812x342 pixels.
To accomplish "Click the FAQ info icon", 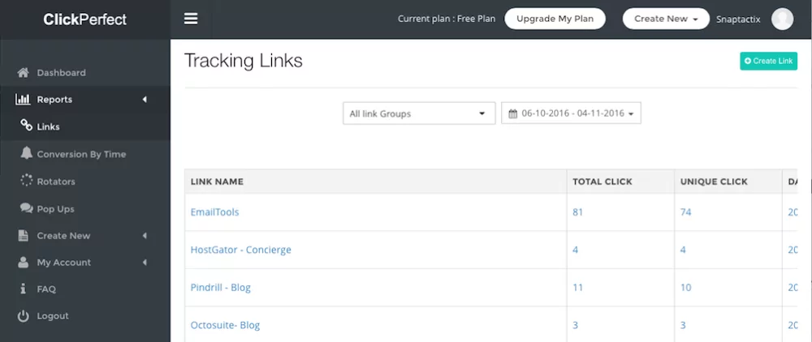I will (23, 289).
